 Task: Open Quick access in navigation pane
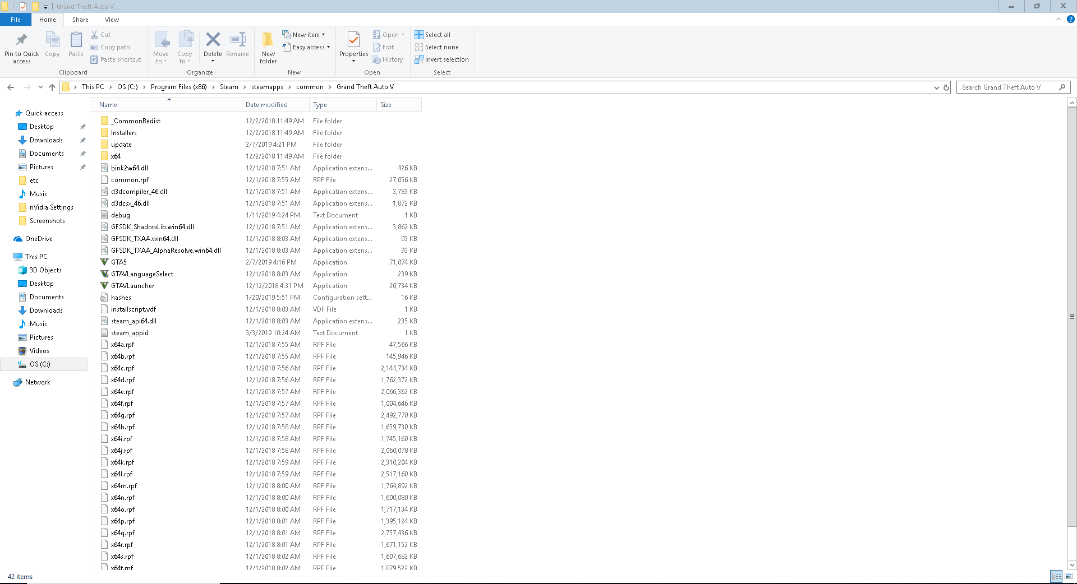coord(44,113)
